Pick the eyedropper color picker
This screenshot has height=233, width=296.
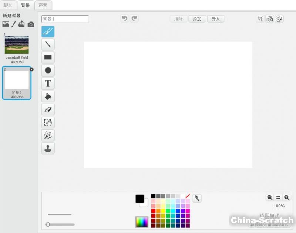click(197, 199)
